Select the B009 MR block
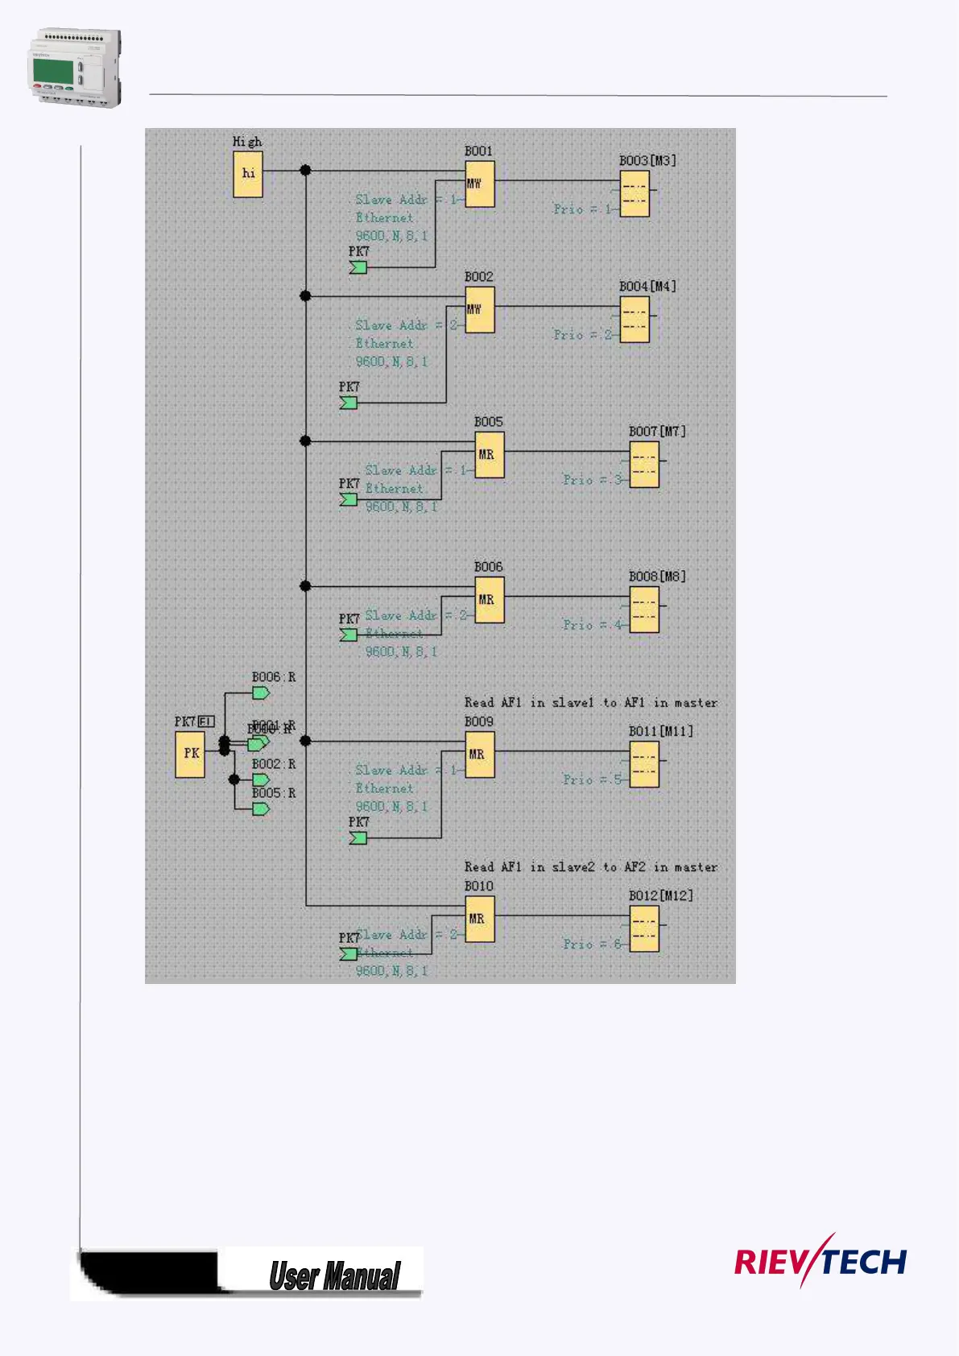This screenshot has width=959, height=1356. tap(480, 754)
